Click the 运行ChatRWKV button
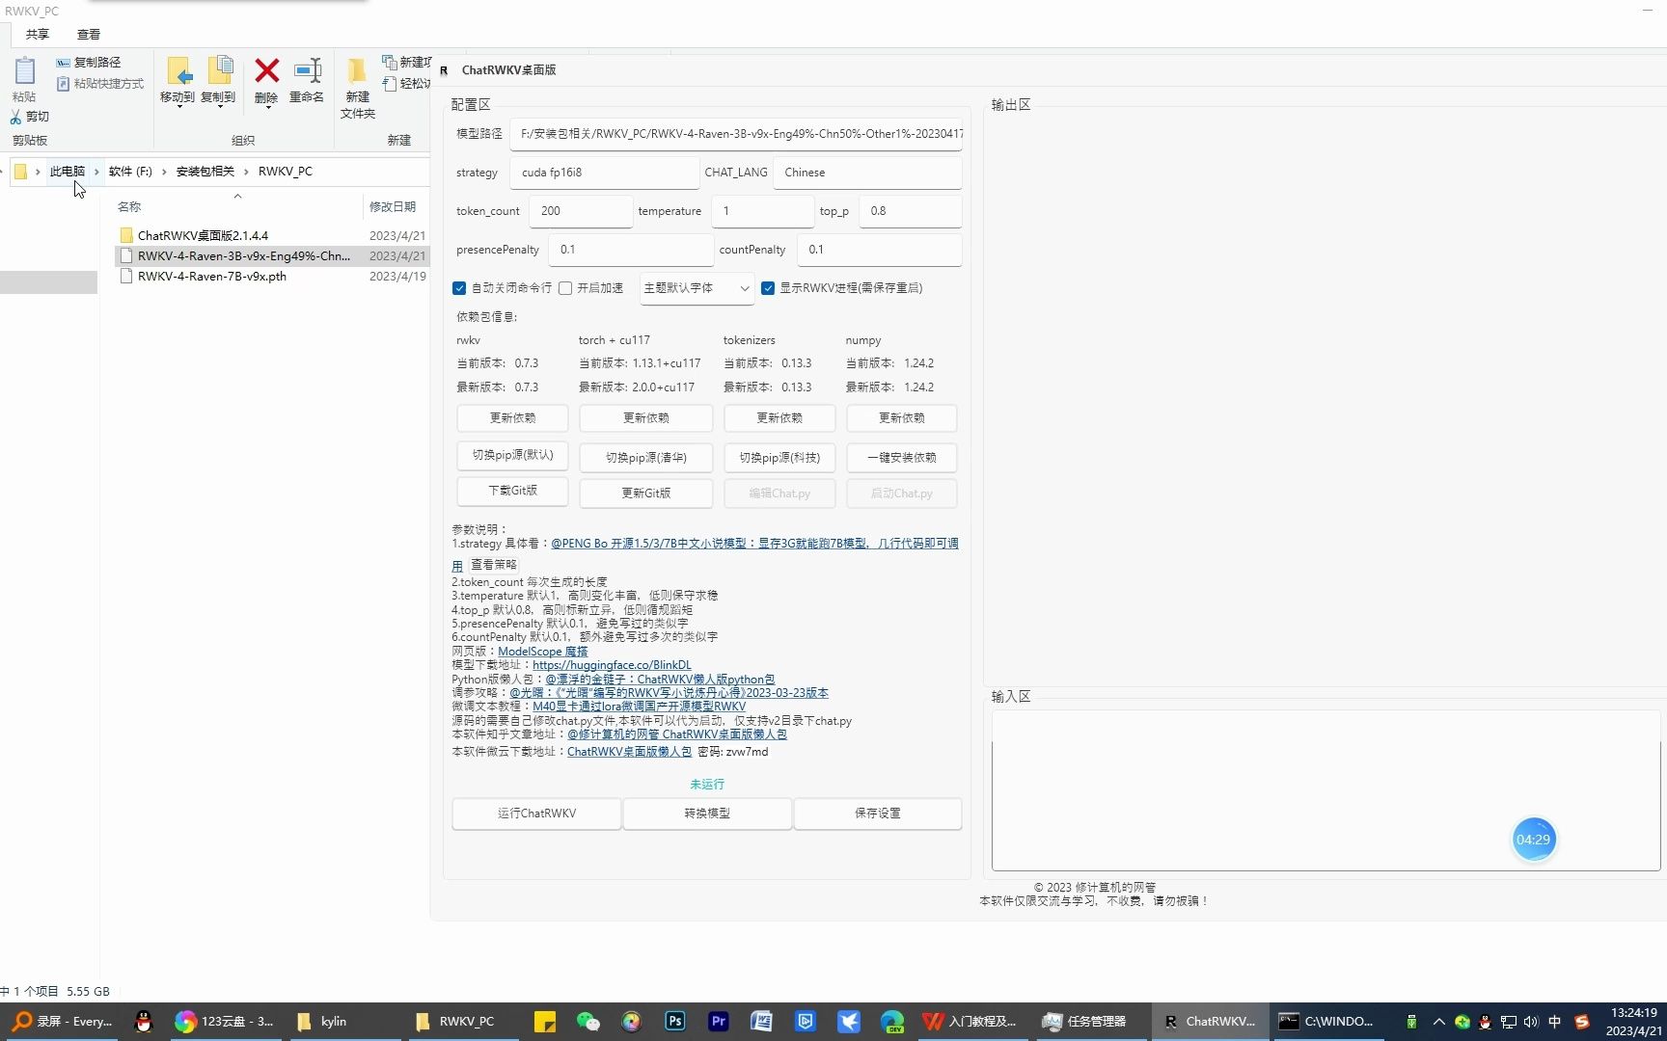Screen dimensions: 1667x1041 tap(536, 814)
